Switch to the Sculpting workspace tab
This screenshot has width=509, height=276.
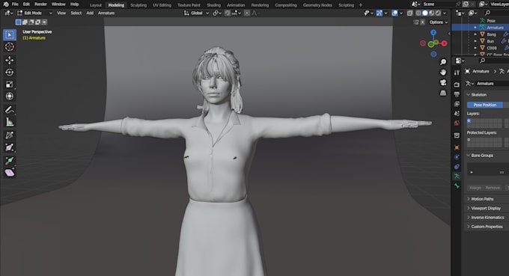point(138,5)
